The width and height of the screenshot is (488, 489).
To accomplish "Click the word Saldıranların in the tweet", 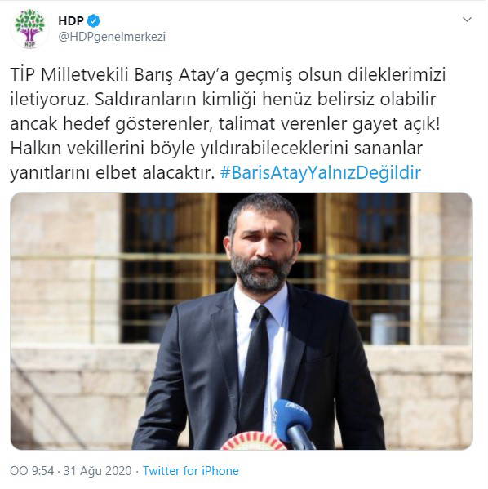I will pos(145,100).
